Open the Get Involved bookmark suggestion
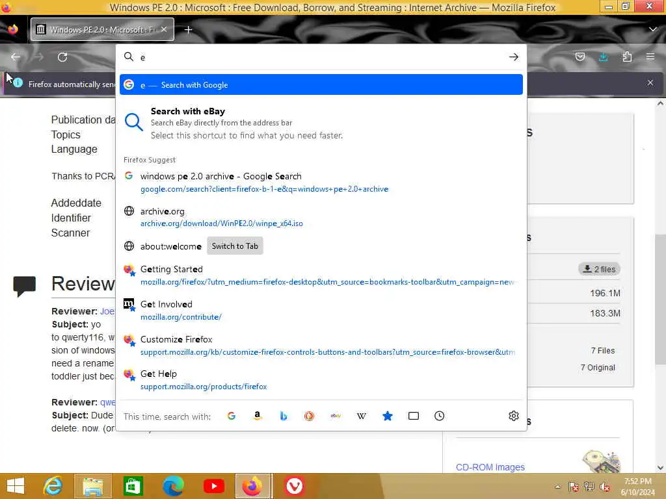Viewport: 666px width, 499px height. [321, 310]
